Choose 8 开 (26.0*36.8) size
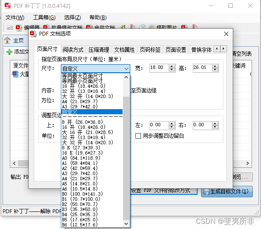Viewport: 261px width, 229px height. click(x=92, y=122)
